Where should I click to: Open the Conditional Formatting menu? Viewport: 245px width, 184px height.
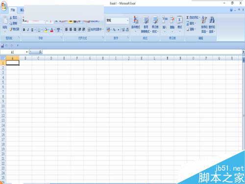tap(136, 24)
